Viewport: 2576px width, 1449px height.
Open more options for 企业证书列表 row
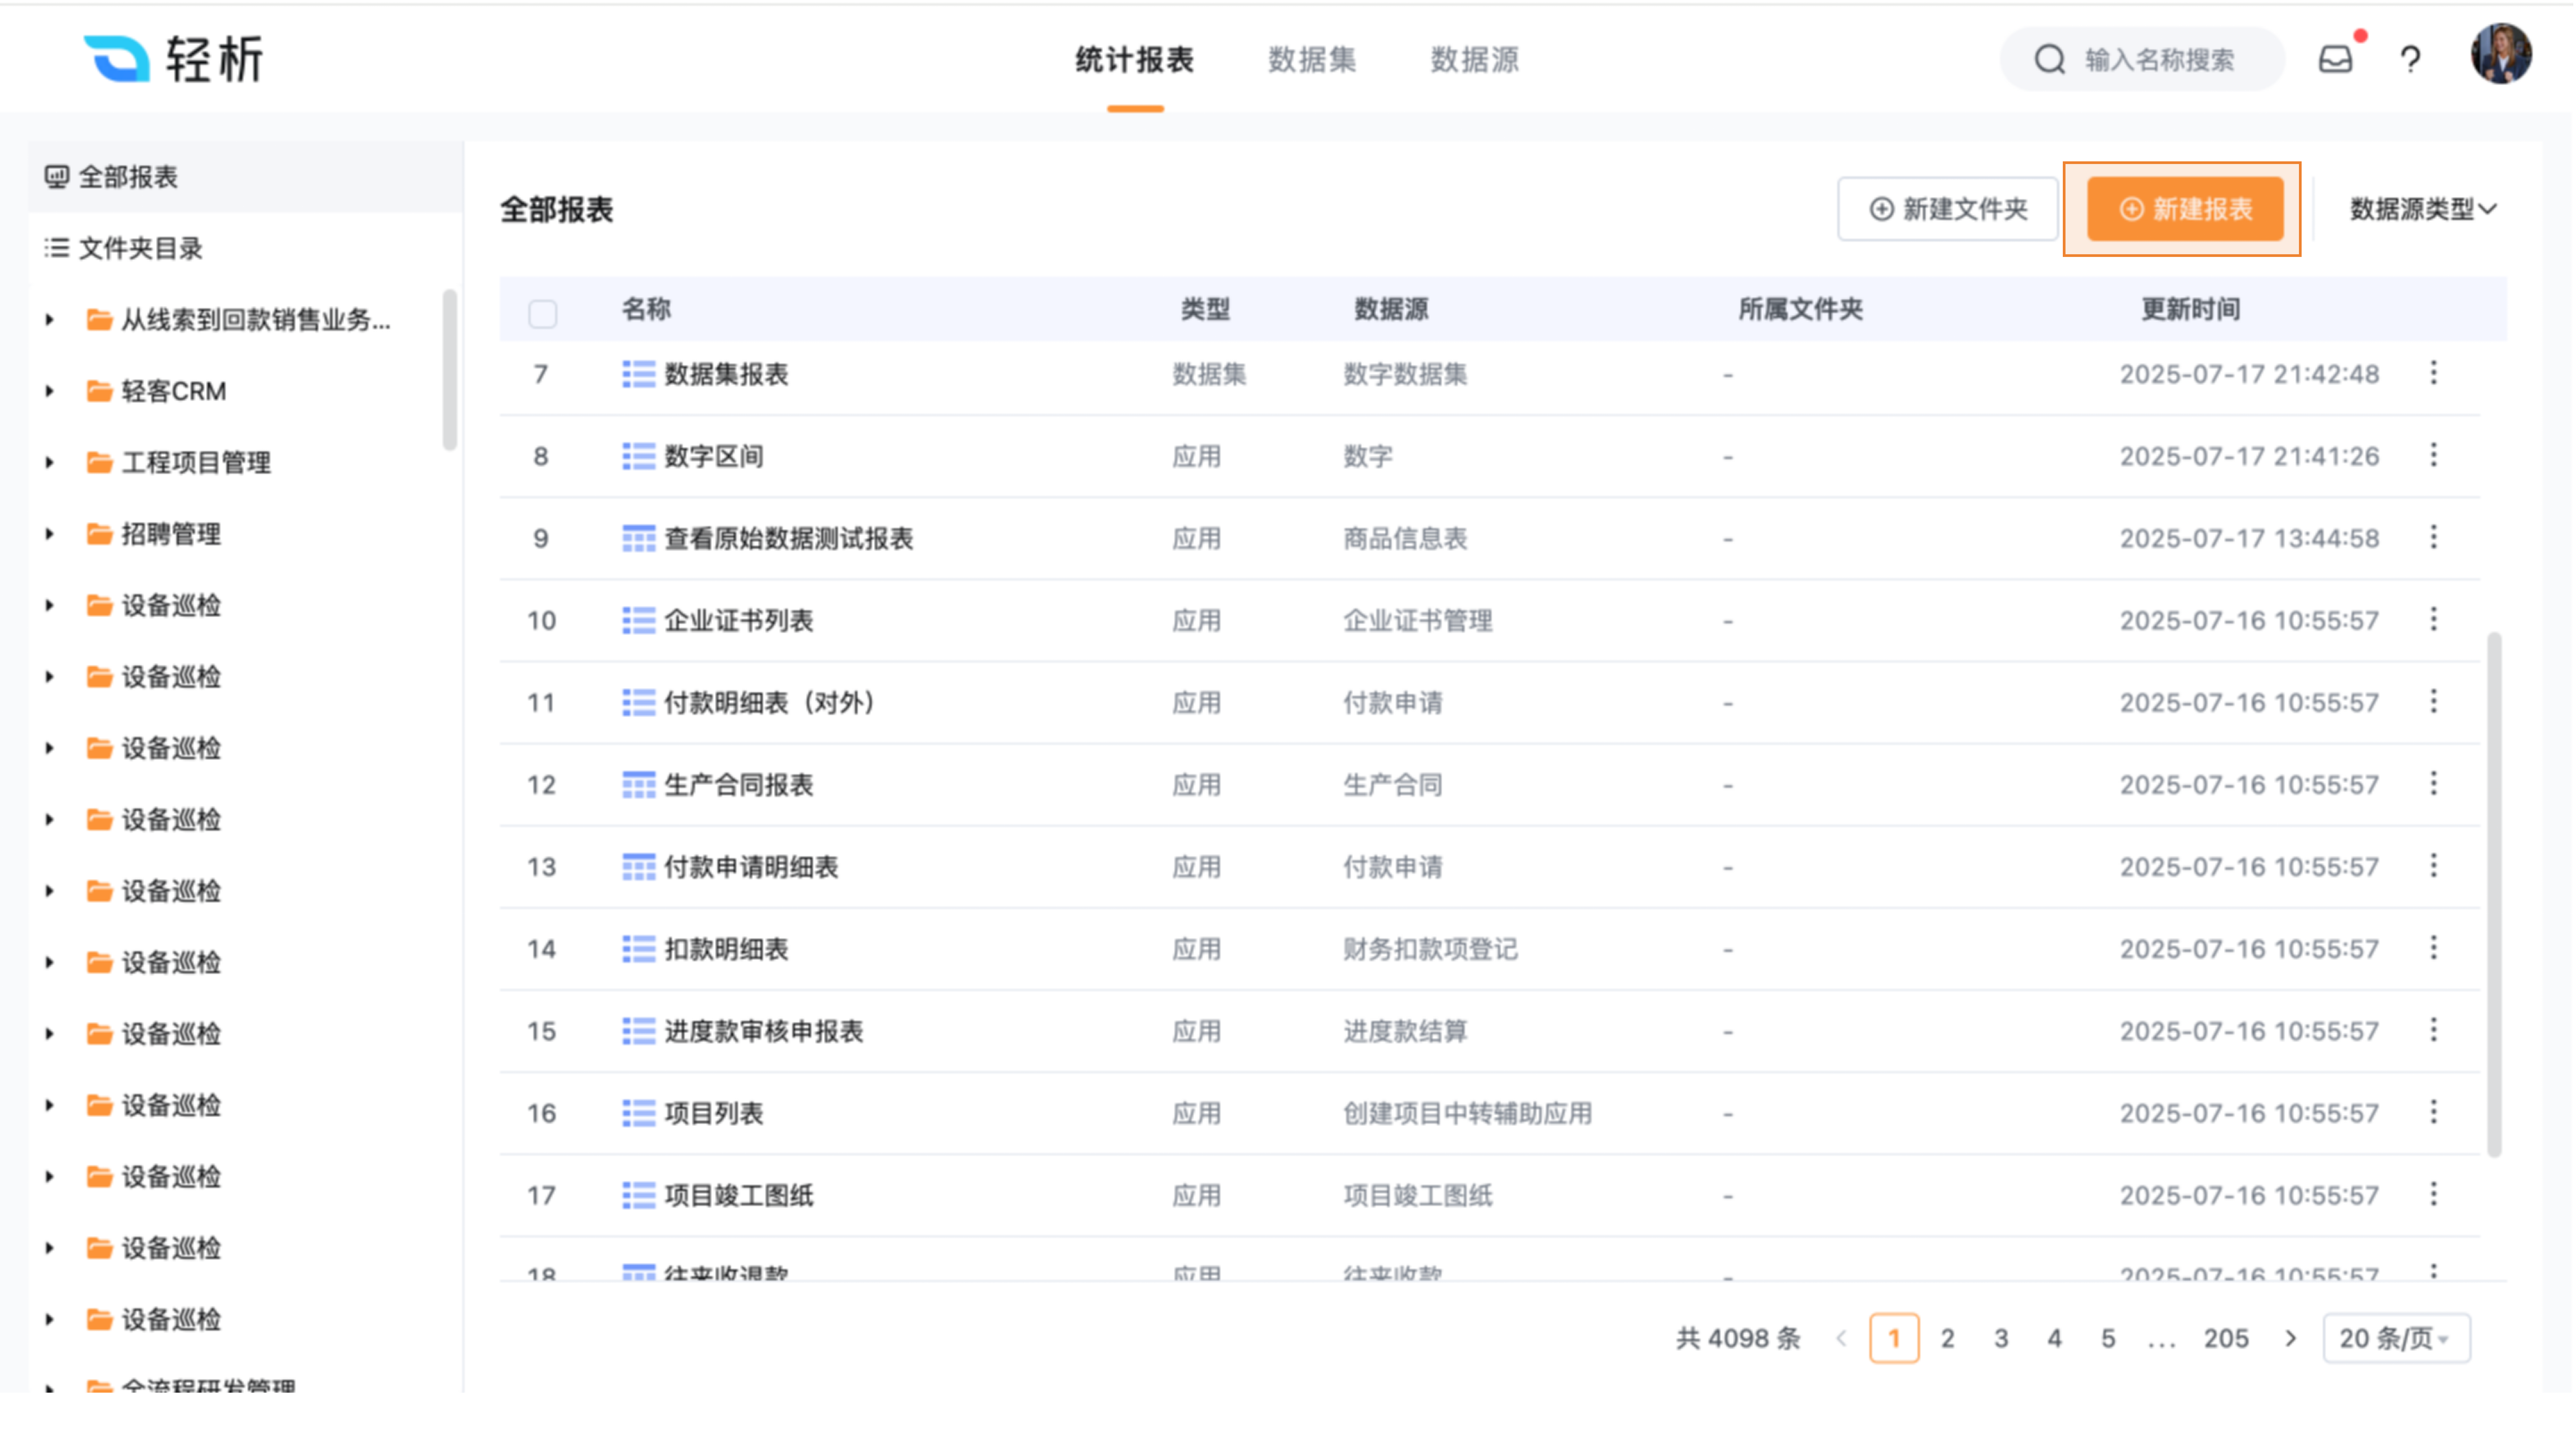[x=2433, y=619]
